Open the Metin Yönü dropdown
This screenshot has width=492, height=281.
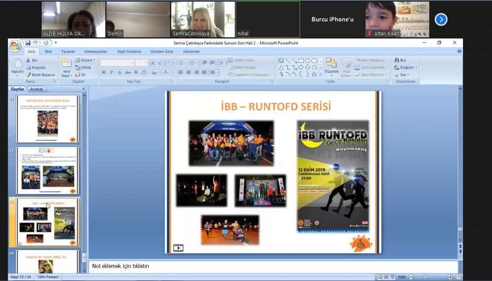click(242, 60)
